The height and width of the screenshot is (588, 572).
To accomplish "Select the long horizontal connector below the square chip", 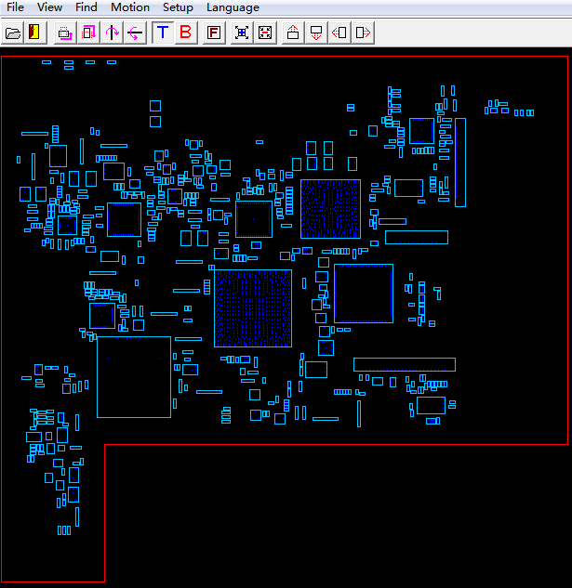I will click(405, 364).
